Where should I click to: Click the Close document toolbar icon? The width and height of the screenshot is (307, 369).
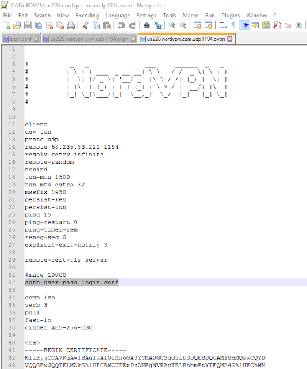(x=49, y=25)
